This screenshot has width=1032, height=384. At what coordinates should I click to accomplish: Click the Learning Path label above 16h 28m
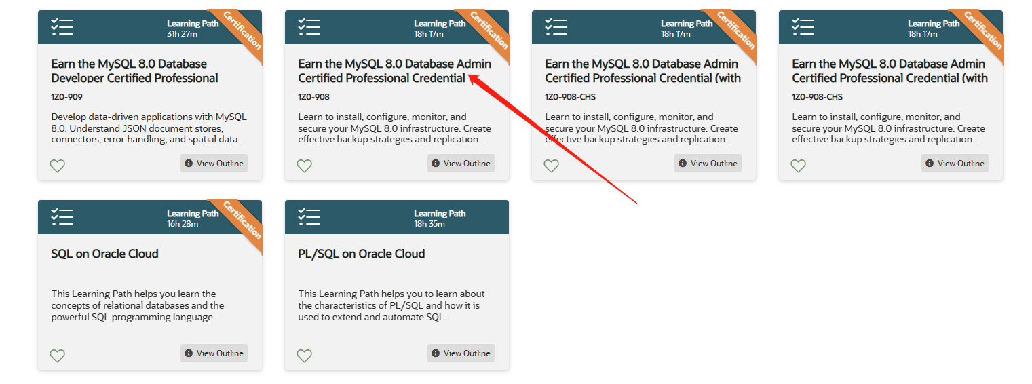(193, 214)
